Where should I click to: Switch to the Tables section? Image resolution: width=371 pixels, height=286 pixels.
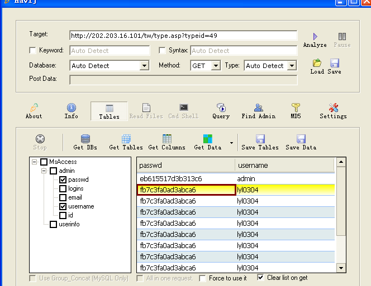point(109,112)
